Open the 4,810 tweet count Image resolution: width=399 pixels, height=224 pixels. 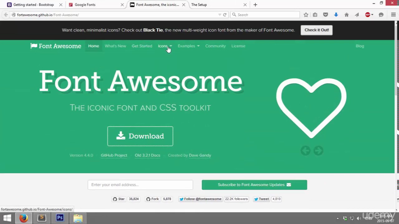(276, 199)
